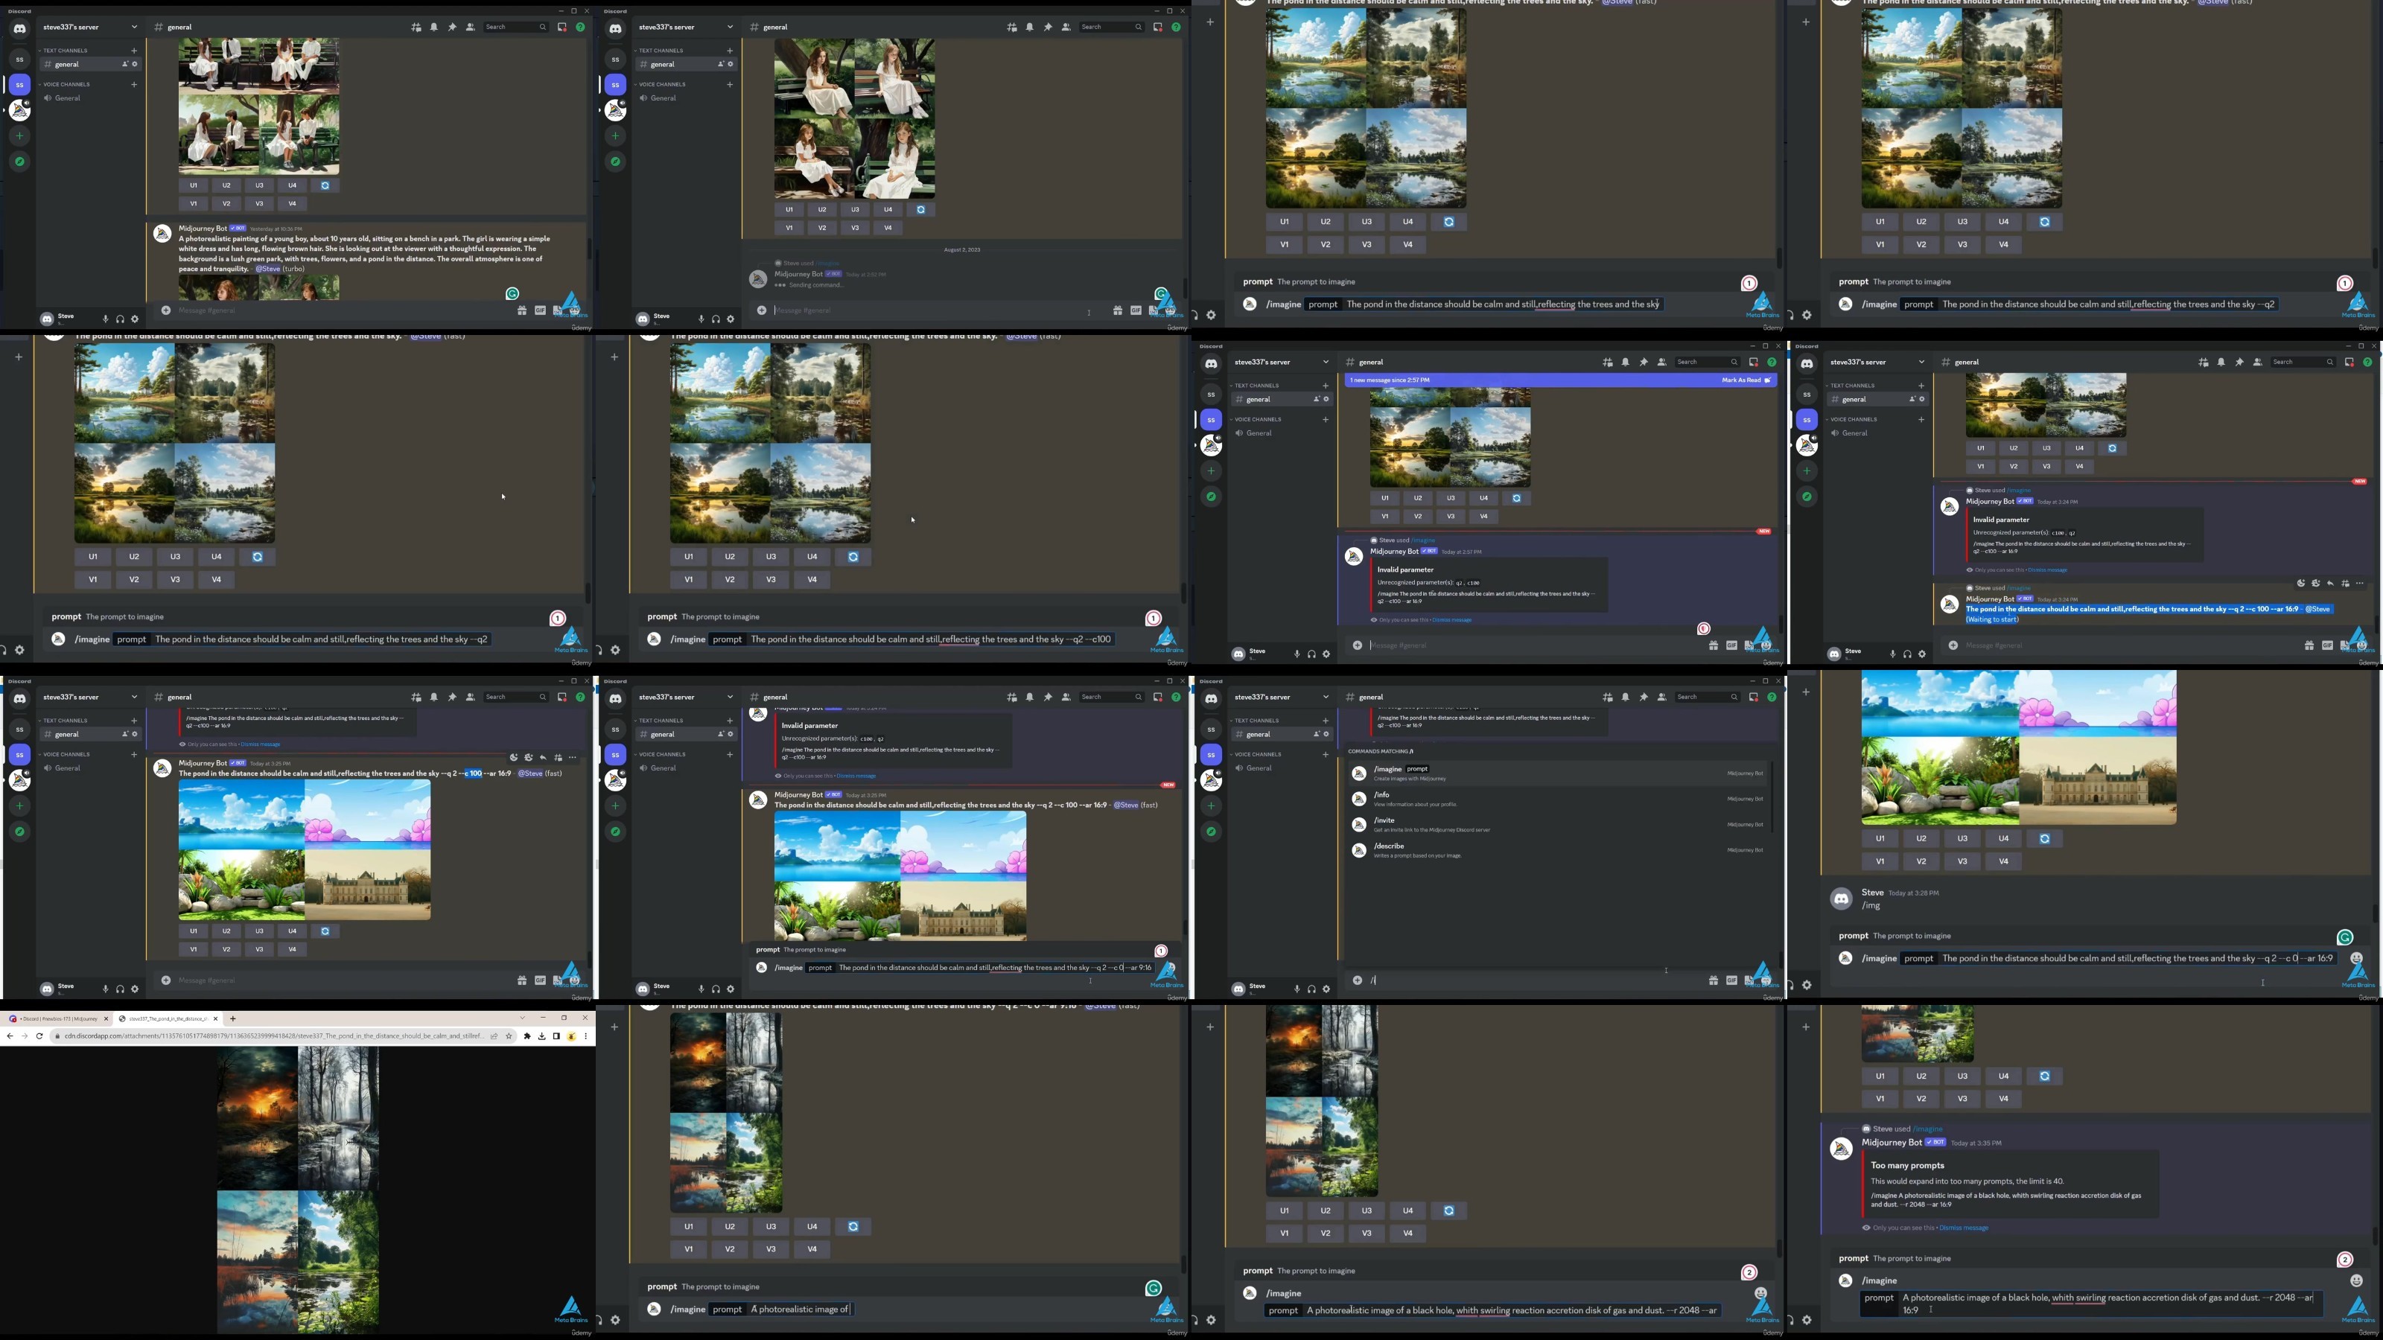This screenshot has height=1340, width=2383.
Task: Deafen headphones in the slash-commands Discord window
Action: [1311, 989]
